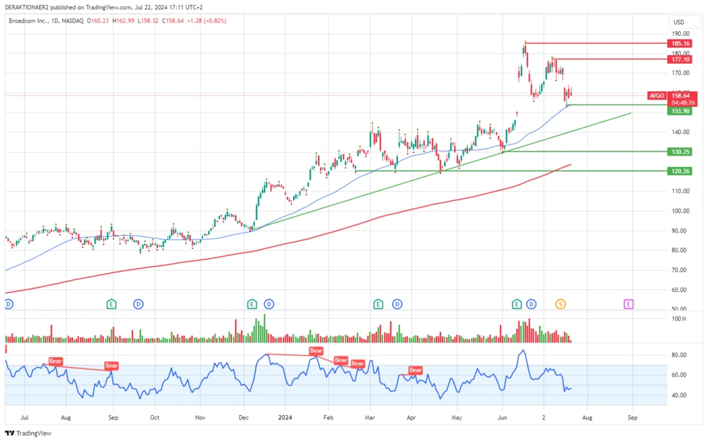Viewport: 708px width, 442px height.
Task: Click the 2024 label on the date axis
Action: tap(285, 418)
